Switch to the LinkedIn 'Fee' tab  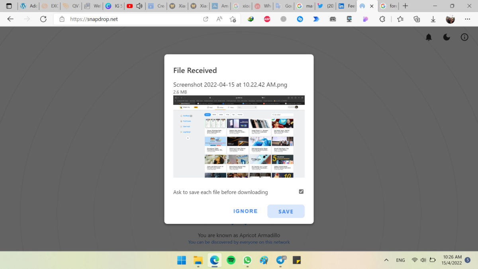(x=347, y=6)
